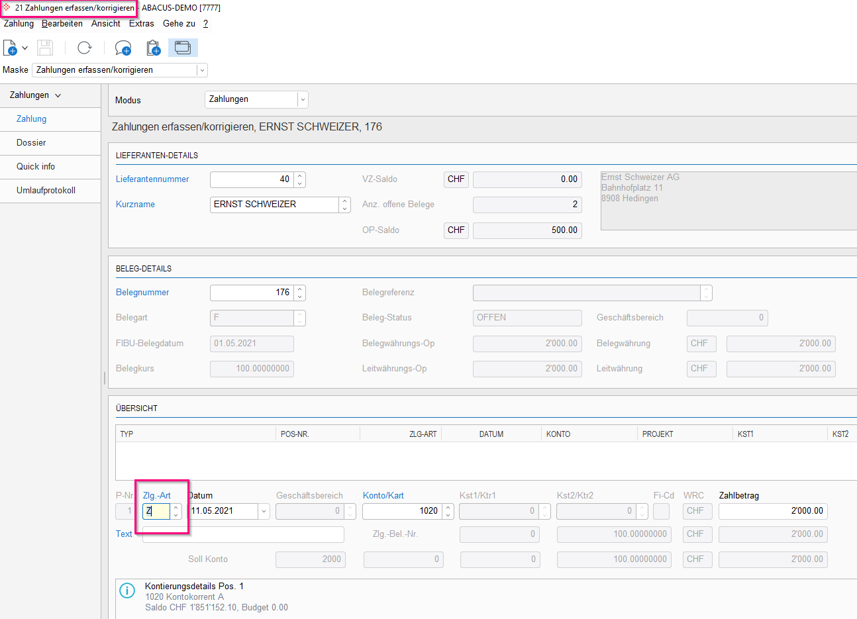Open the Extras menu
857x619 pixels.
click(141, 23)
